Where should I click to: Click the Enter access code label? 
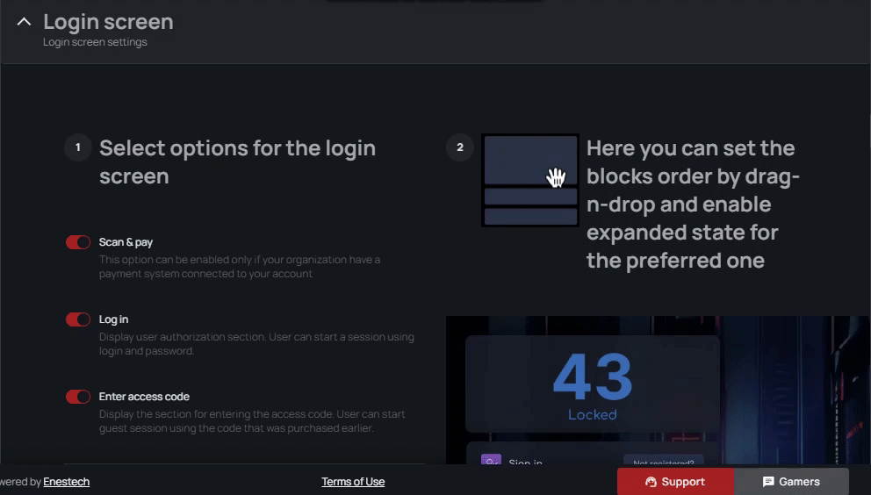[144, 397]
